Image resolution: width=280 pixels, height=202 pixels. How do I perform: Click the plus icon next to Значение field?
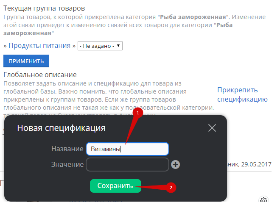pos(176,165)
